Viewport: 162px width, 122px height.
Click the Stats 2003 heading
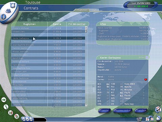coord(130,84)
